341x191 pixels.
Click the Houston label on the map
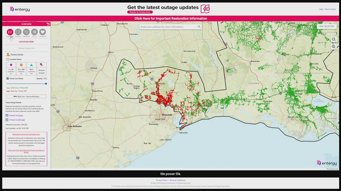pos(167,115)
